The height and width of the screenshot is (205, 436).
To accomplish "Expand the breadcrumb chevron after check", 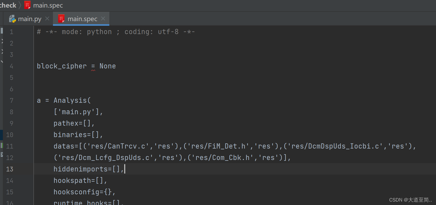I will (x=20, y=5).
